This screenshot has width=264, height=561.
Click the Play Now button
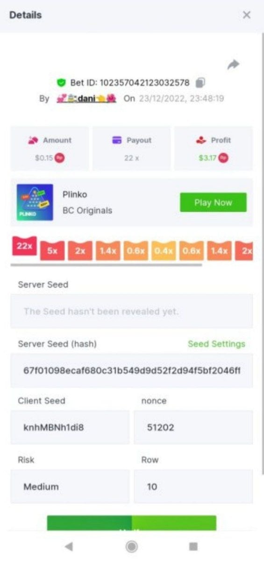pyautogui.click(x=213, y=202)
